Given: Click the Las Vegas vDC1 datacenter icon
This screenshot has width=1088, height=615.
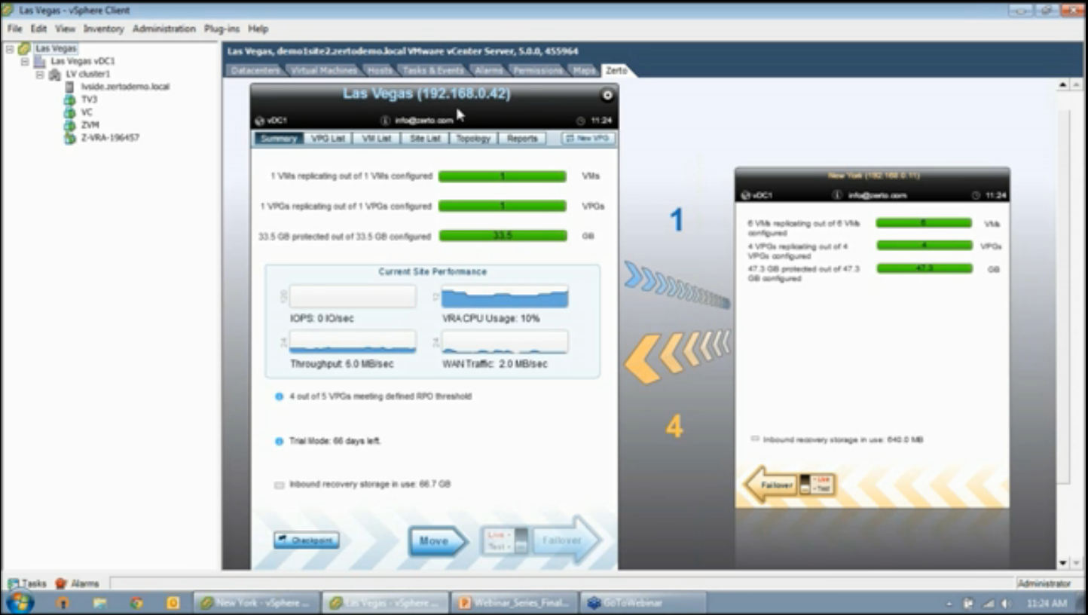Looking at the screenshot, I should click(40, 61).
